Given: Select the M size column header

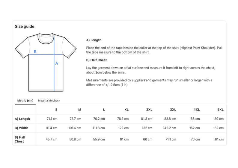Looking at the screenshot, I should tap(80, 110).
